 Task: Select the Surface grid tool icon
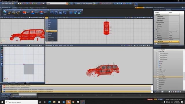pyautogui.click(x=71, y=13)
